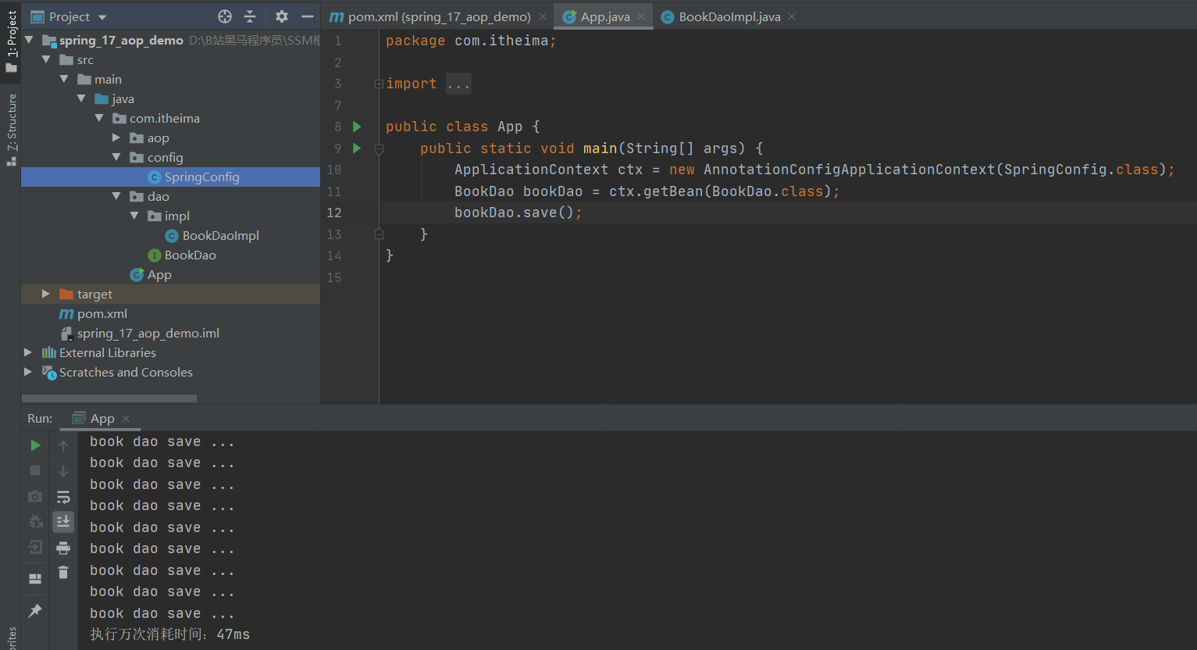This screenshot has height=650, width=1197.
Task: Collapse the spring_17_aop_demo project root
Action: (x=29, y=40)
